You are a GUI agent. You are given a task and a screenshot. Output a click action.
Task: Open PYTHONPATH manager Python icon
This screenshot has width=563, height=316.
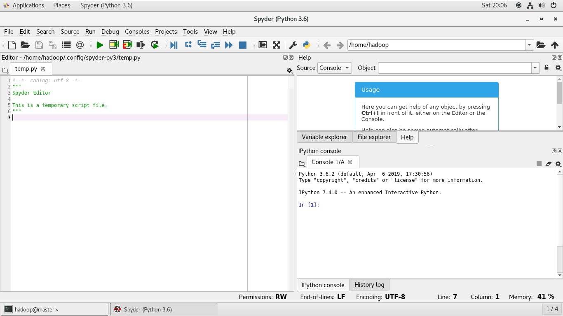307,45
